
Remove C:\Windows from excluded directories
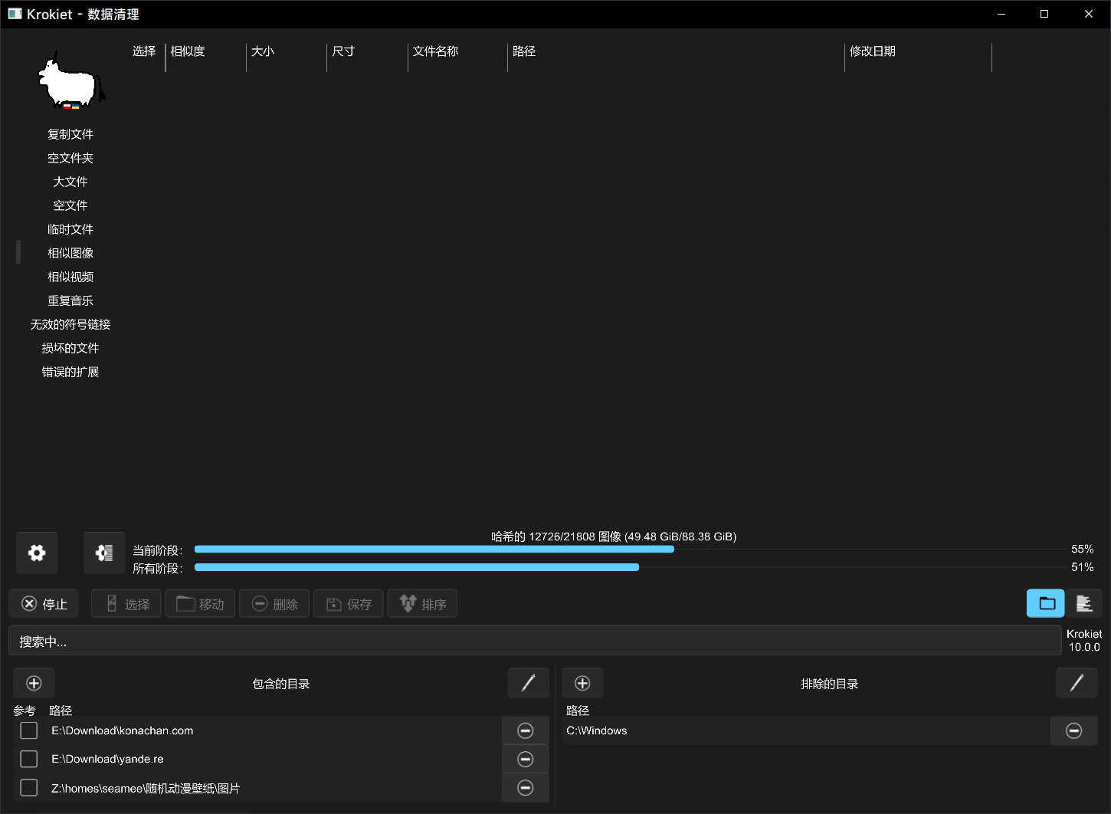coord(1074,730)
